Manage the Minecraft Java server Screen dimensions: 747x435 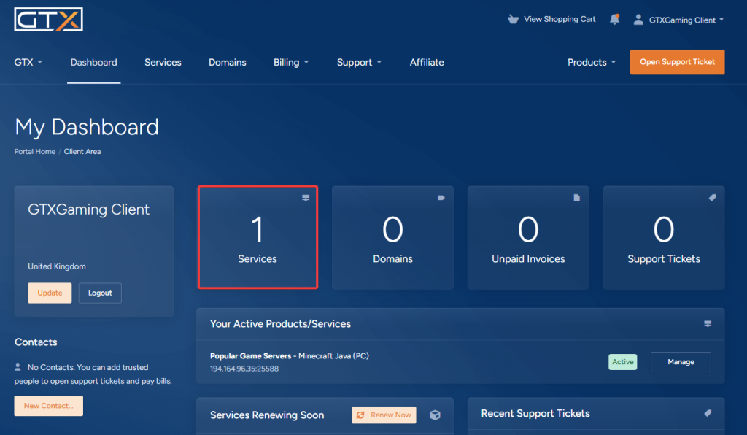[x=681, y=362]
